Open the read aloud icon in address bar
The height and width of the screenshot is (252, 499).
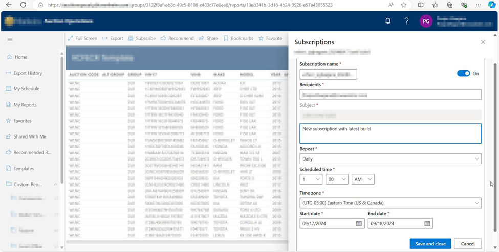[x=391, y=5]
